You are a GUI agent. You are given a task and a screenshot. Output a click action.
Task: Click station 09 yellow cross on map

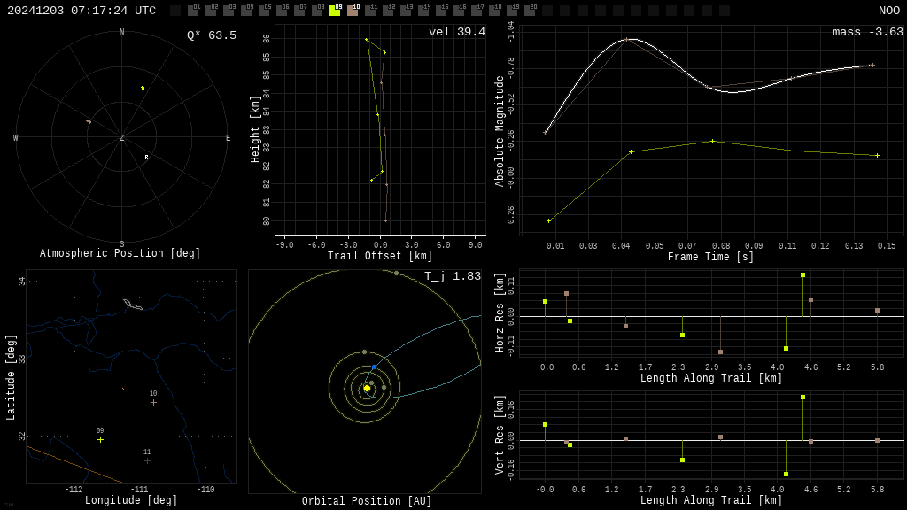[100, 440]
